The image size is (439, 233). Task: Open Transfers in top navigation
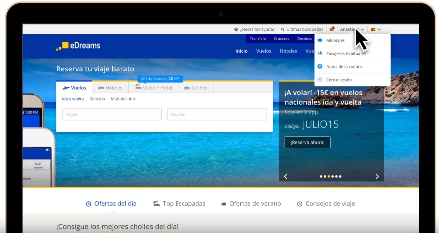click(x=258, y=39)
